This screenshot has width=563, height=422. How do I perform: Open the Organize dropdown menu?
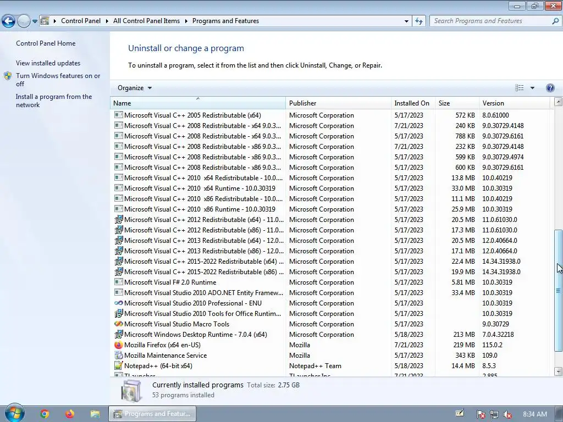pos(135,88)
